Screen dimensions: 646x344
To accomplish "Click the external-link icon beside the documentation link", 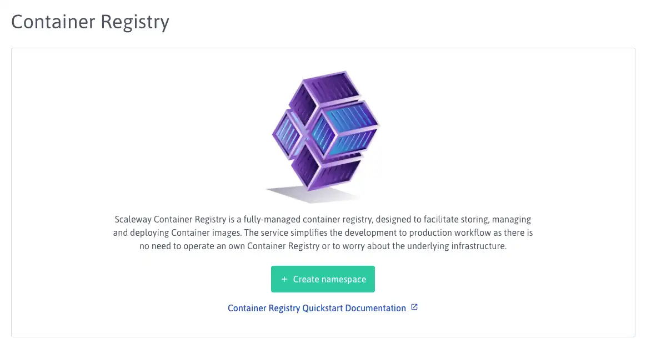I will [x=414, y=307].
